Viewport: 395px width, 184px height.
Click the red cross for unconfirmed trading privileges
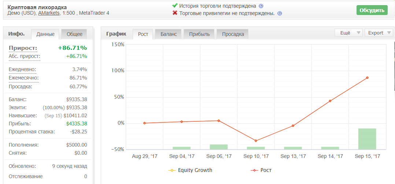[x=175, y=13]
